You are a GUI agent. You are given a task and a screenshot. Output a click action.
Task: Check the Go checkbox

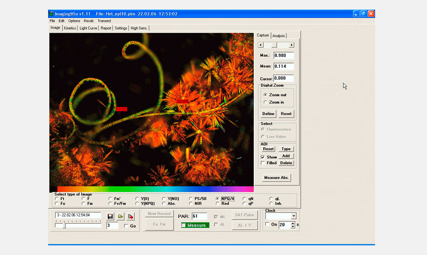click(x=126, y=226)
